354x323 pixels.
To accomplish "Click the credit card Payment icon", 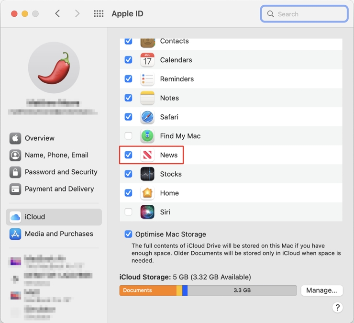I will [15, 189].
